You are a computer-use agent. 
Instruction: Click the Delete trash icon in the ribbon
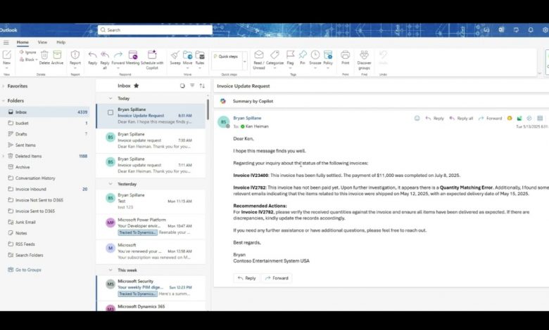[44, 55]
